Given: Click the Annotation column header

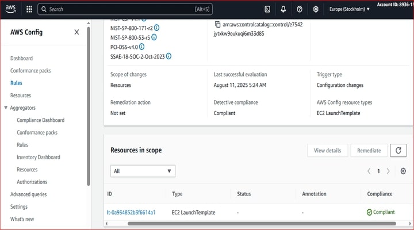Looking at the screenshot, I should (314, 194).
